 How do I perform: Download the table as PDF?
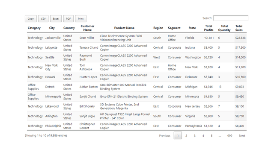point(68,19)
